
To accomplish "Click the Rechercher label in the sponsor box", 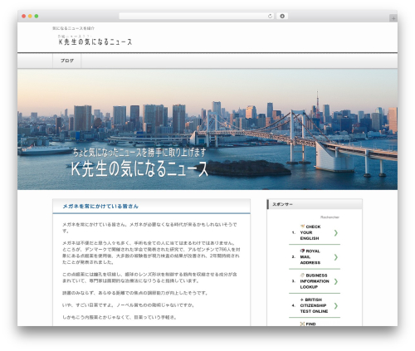I will (330, 217).
